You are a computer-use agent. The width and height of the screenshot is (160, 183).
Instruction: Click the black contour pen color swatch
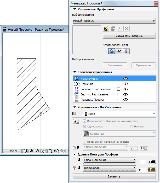pos(152,162)
